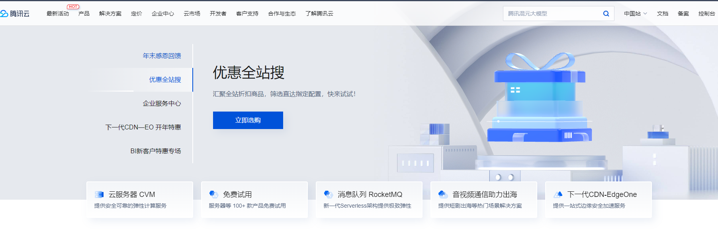Click text 新一代Serverless架构提供极致弹性
This screenshot has height=239, width=718.
pos(367,206)
